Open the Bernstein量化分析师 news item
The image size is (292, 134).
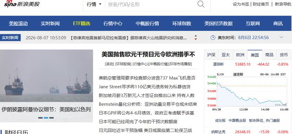click(148, 104)
